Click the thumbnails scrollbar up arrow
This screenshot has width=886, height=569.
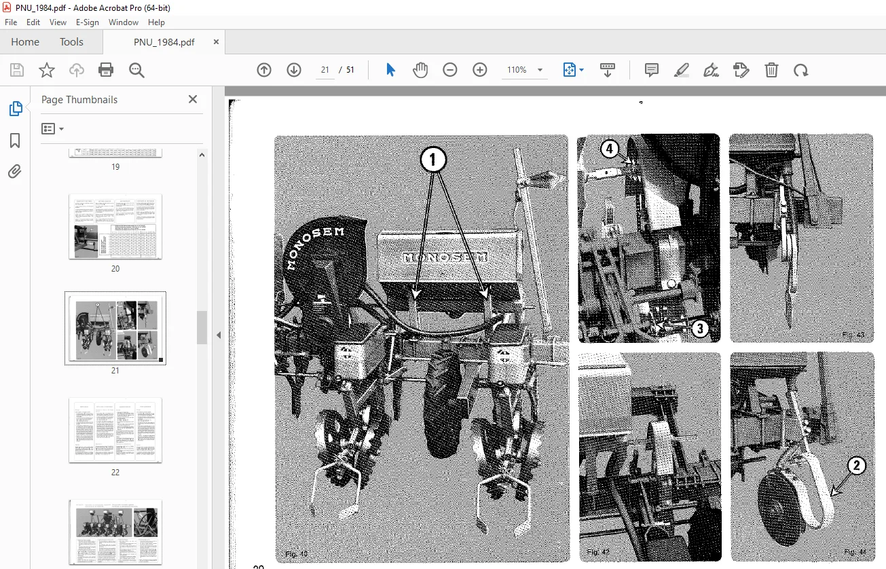click(x=202, y=154)
